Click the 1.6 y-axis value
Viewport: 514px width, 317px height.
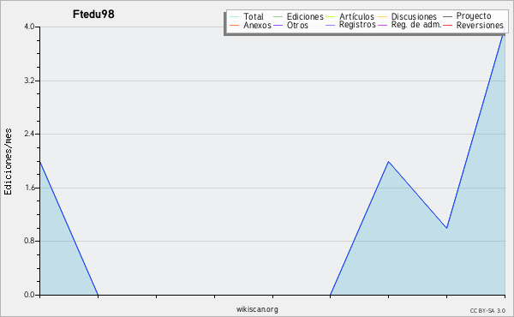pos(29,188)
